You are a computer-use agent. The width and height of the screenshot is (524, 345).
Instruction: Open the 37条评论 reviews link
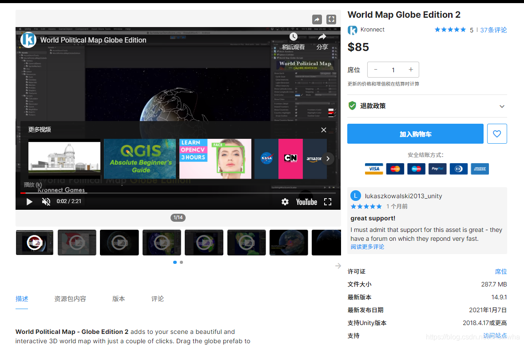pyautogui.click(x=493, y=30)
